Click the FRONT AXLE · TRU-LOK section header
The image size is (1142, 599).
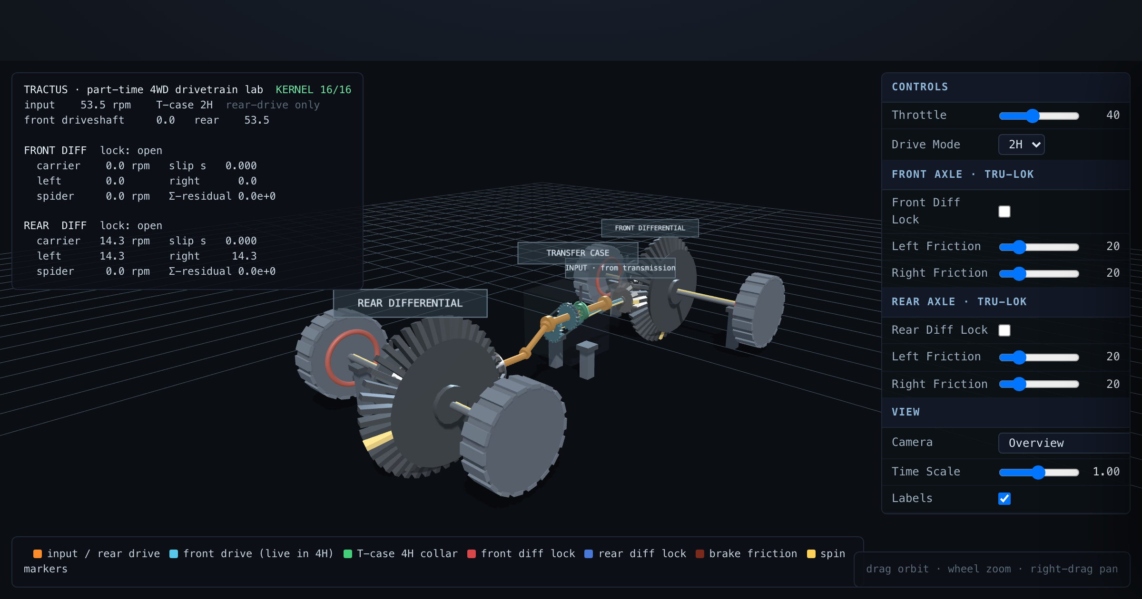[x=1005, y=174]
